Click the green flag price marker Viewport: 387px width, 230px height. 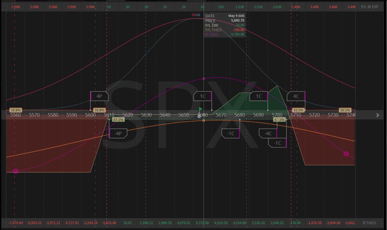pyautogui.click(x=201, y=109)
